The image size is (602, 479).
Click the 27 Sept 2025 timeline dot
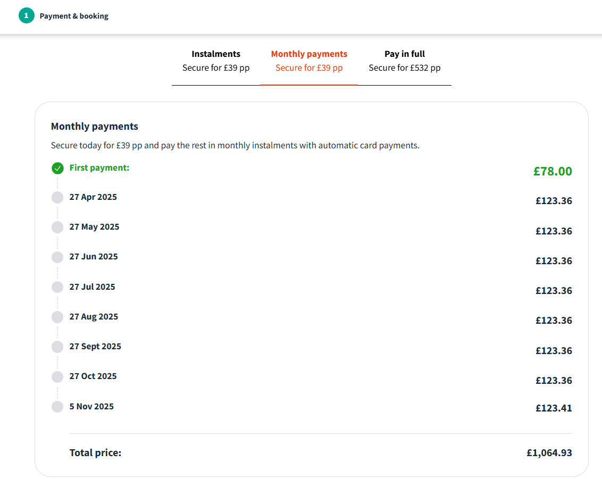(57, 347)
